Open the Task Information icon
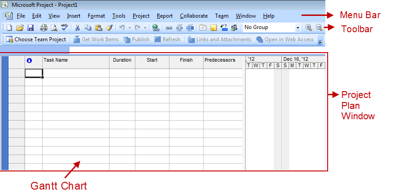 tap(203, 28)
